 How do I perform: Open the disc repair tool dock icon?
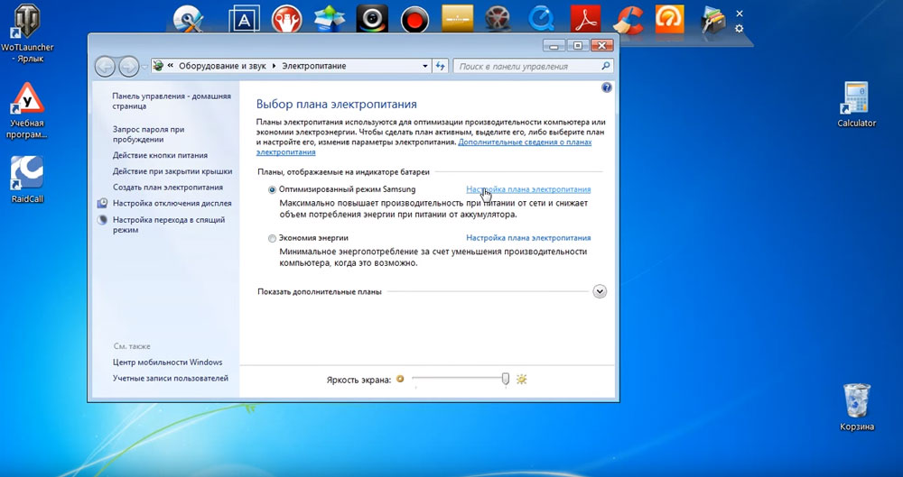pos(187,18)
